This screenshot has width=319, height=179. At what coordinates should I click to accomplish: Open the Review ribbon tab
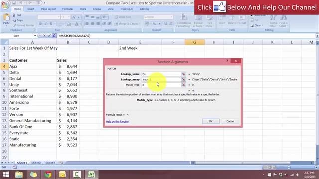click(97, 9)
